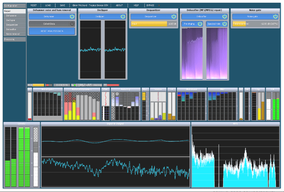This screenshot has width=284, height=192.
Task: Expand the Configuration section in sidebar
Action: [14, 5]
